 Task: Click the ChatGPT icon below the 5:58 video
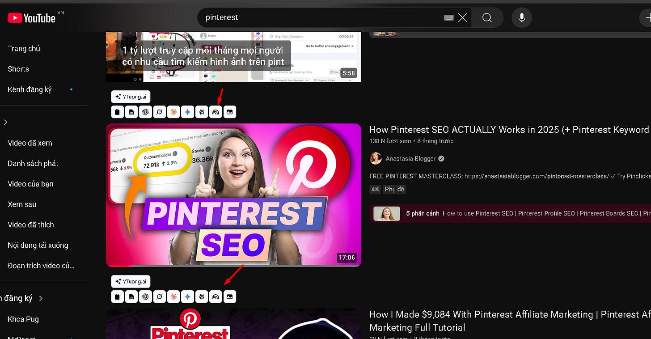click(145, 112)
